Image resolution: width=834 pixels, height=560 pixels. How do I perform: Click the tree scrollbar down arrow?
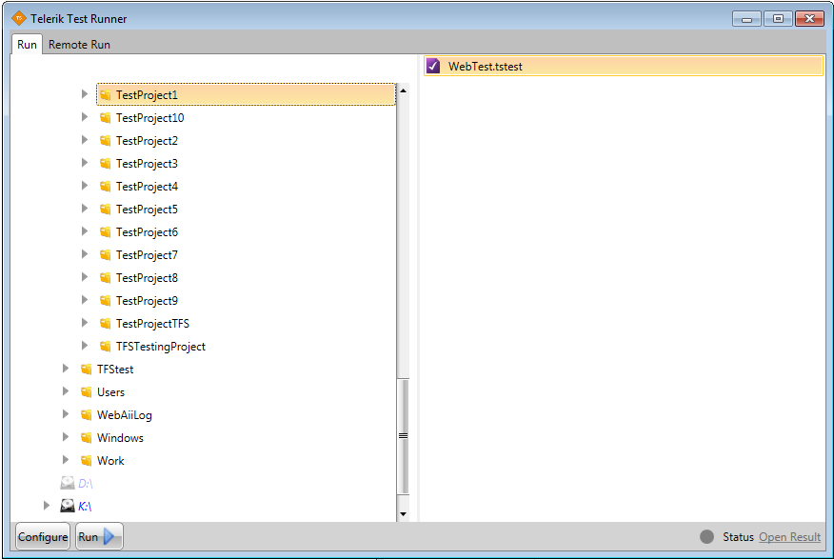click(403, 514)
